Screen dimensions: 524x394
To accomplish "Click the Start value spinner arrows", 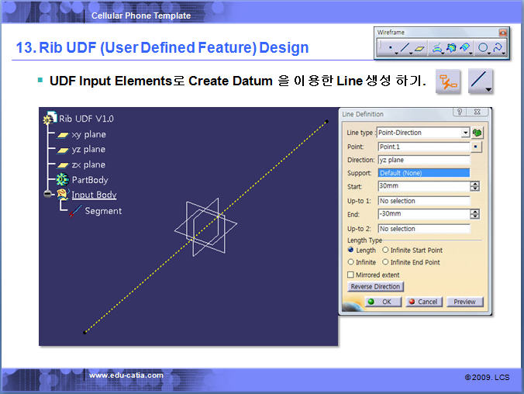I will (x=475, y=186).
